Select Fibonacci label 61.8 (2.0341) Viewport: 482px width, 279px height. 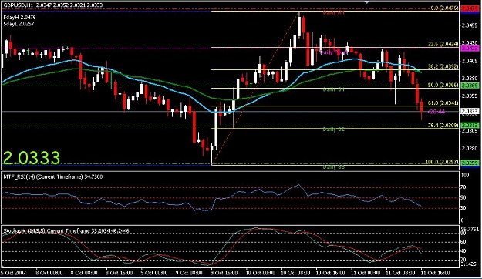click(443, 103)
